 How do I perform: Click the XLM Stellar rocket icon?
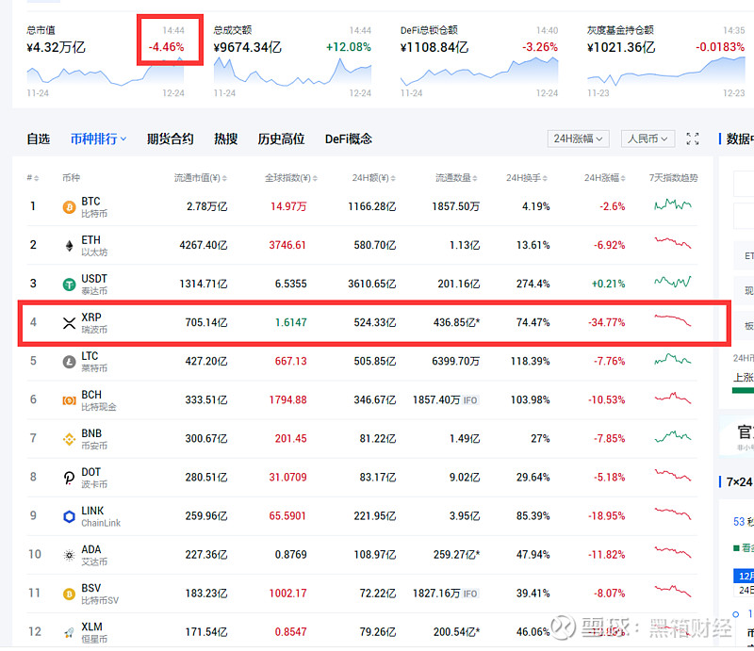pos(69,633)
